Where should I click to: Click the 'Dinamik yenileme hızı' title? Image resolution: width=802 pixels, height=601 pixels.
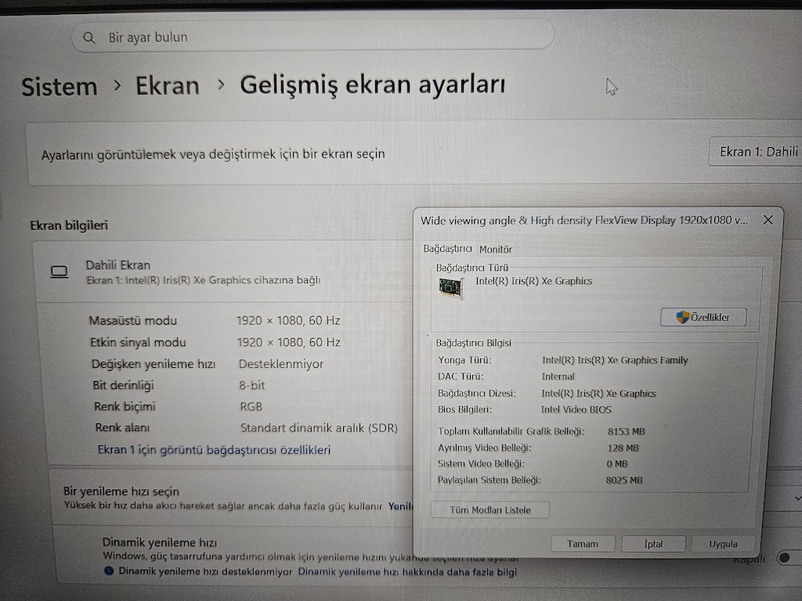click(160, 542)
